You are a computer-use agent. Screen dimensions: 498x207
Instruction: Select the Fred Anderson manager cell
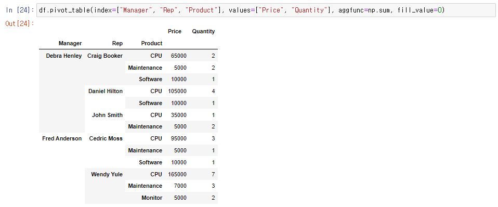62,138
